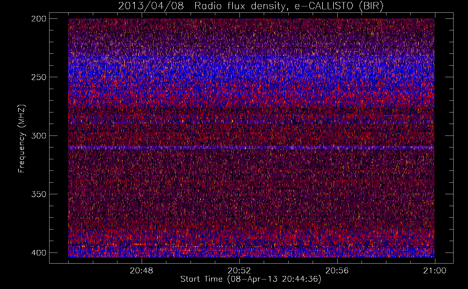
Task: Click the 20:56 time tick label
Action: point(337,271)
